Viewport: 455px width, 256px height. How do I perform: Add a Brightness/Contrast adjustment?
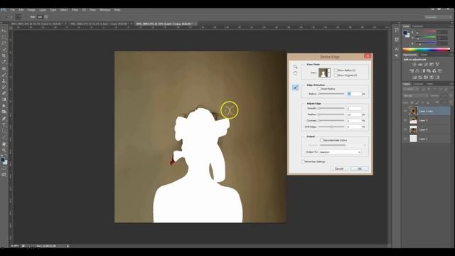point(414,65)
